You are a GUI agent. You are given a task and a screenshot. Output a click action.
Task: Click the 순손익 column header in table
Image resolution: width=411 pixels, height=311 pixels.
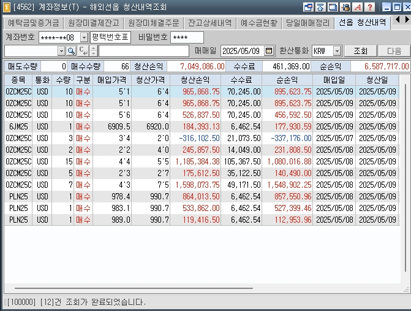[287, 80]
